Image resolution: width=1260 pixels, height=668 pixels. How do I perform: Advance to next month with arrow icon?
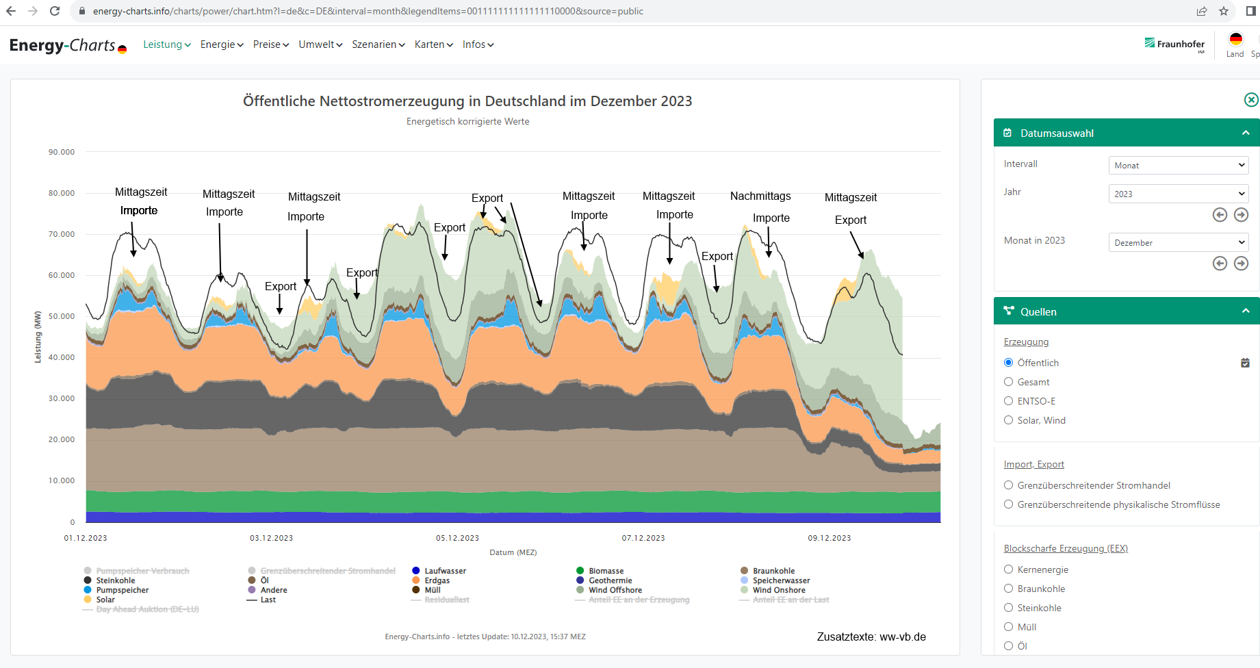tap(1241, 264)
